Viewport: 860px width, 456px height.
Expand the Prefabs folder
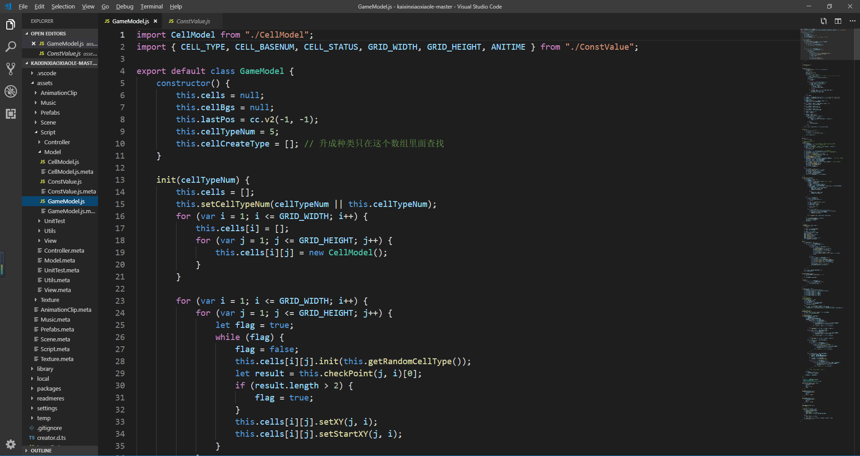60,112
